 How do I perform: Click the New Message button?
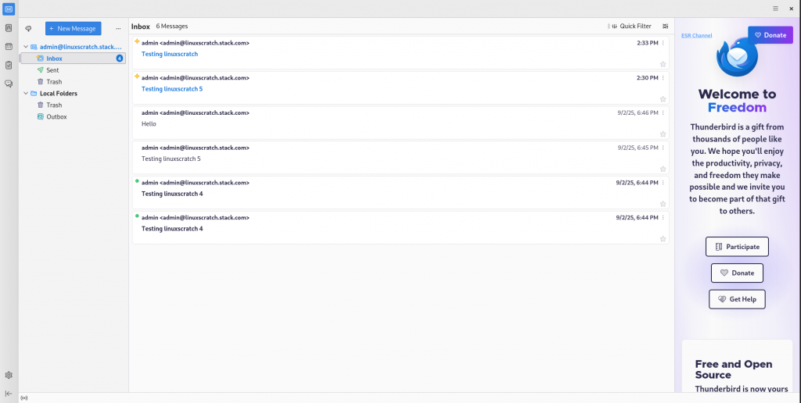73,29
